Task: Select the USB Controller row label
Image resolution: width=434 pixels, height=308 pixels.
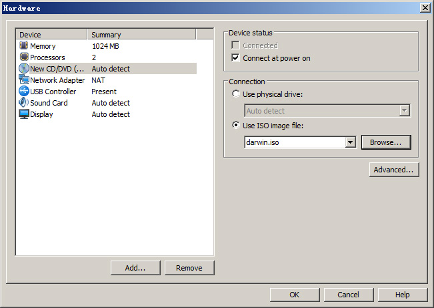Action: coord(53,92)
